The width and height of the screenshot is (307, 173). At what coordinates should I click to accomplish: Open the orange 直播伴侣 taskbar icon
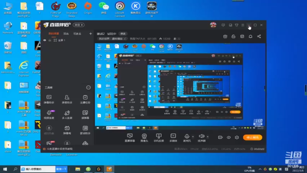(109, 169)
